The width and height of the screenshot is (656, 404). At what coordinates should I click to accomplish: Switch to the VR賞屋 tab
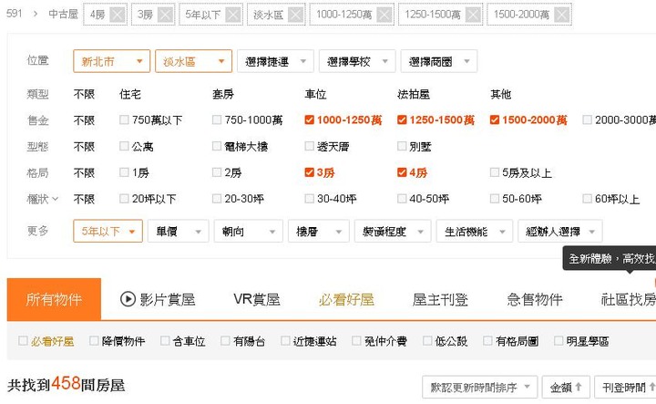point(256,299)
